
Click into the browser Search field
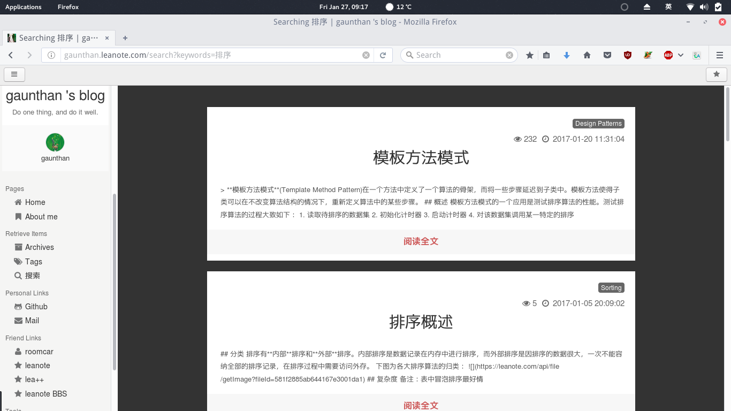point(460,55)
